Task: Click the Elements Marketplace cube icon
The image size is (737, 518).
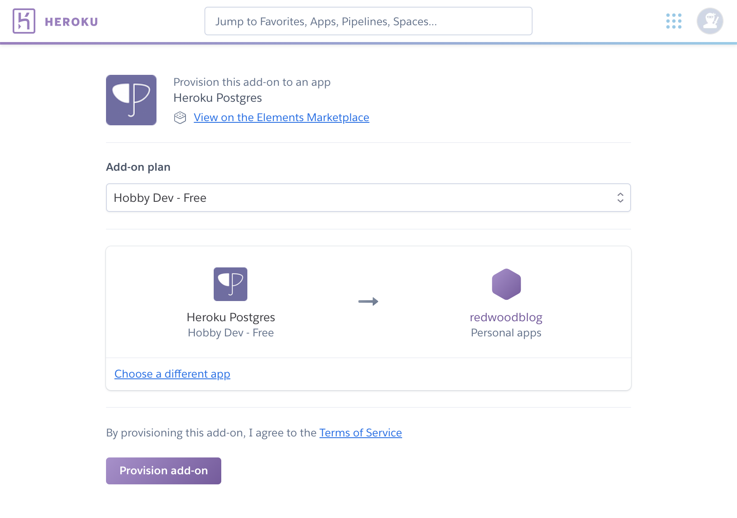Action: click(180, 118)
